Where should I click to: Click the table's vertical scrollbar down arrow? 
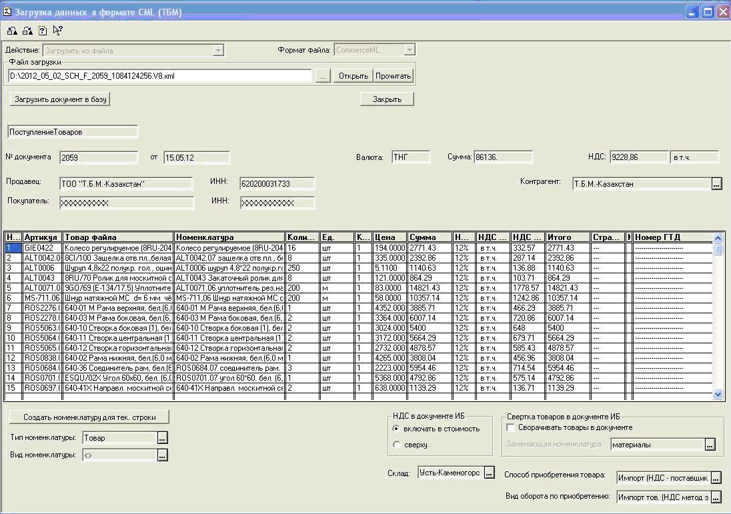point(718,394)
